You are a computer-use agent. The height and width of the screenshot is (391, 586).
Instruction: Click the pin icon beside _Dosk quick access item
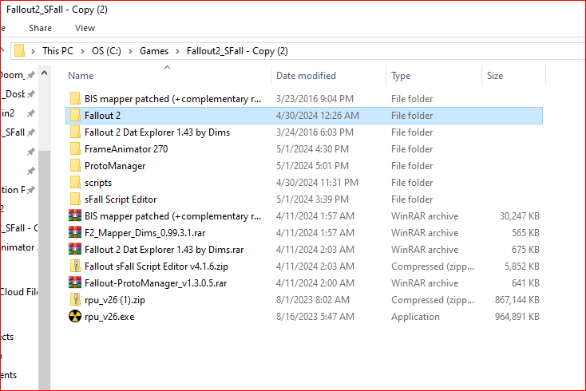[31, 94]
